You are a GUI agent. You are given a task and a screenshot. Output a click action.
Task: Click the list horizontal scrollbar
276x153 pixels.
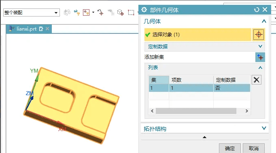[x=196, y=111]
